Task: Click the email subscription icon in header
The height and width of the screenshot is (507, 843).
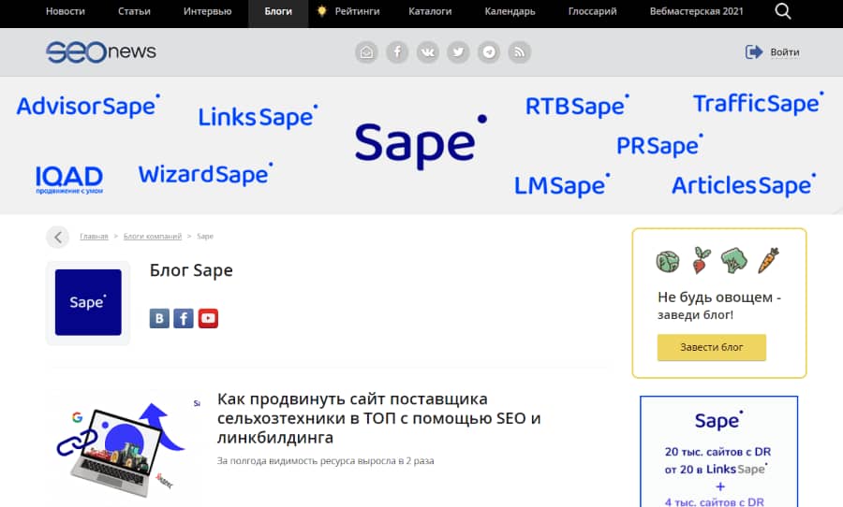Action: (366, 52)
